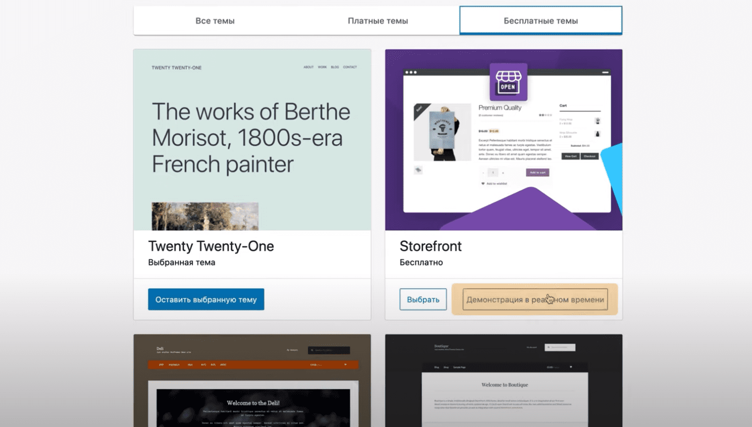Open the Boutique theme thumbnail
The image size is (752, 427).
point(504,381)
